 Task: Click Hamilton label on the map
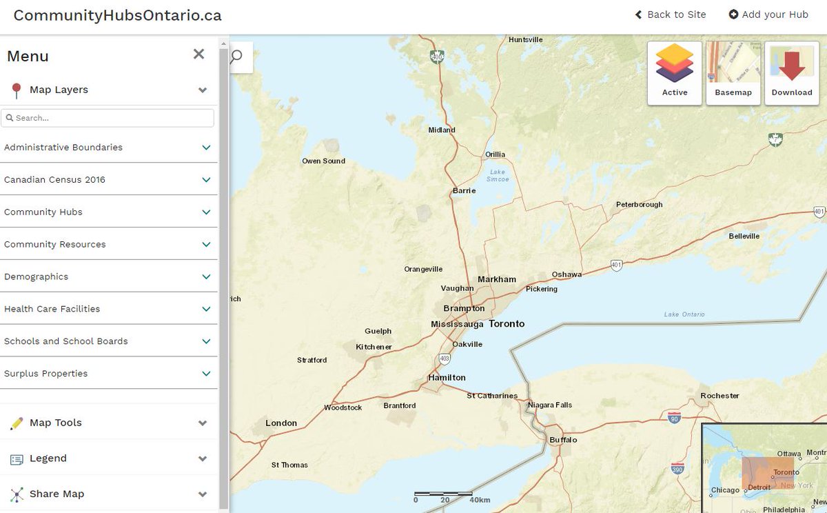point(447,378)
